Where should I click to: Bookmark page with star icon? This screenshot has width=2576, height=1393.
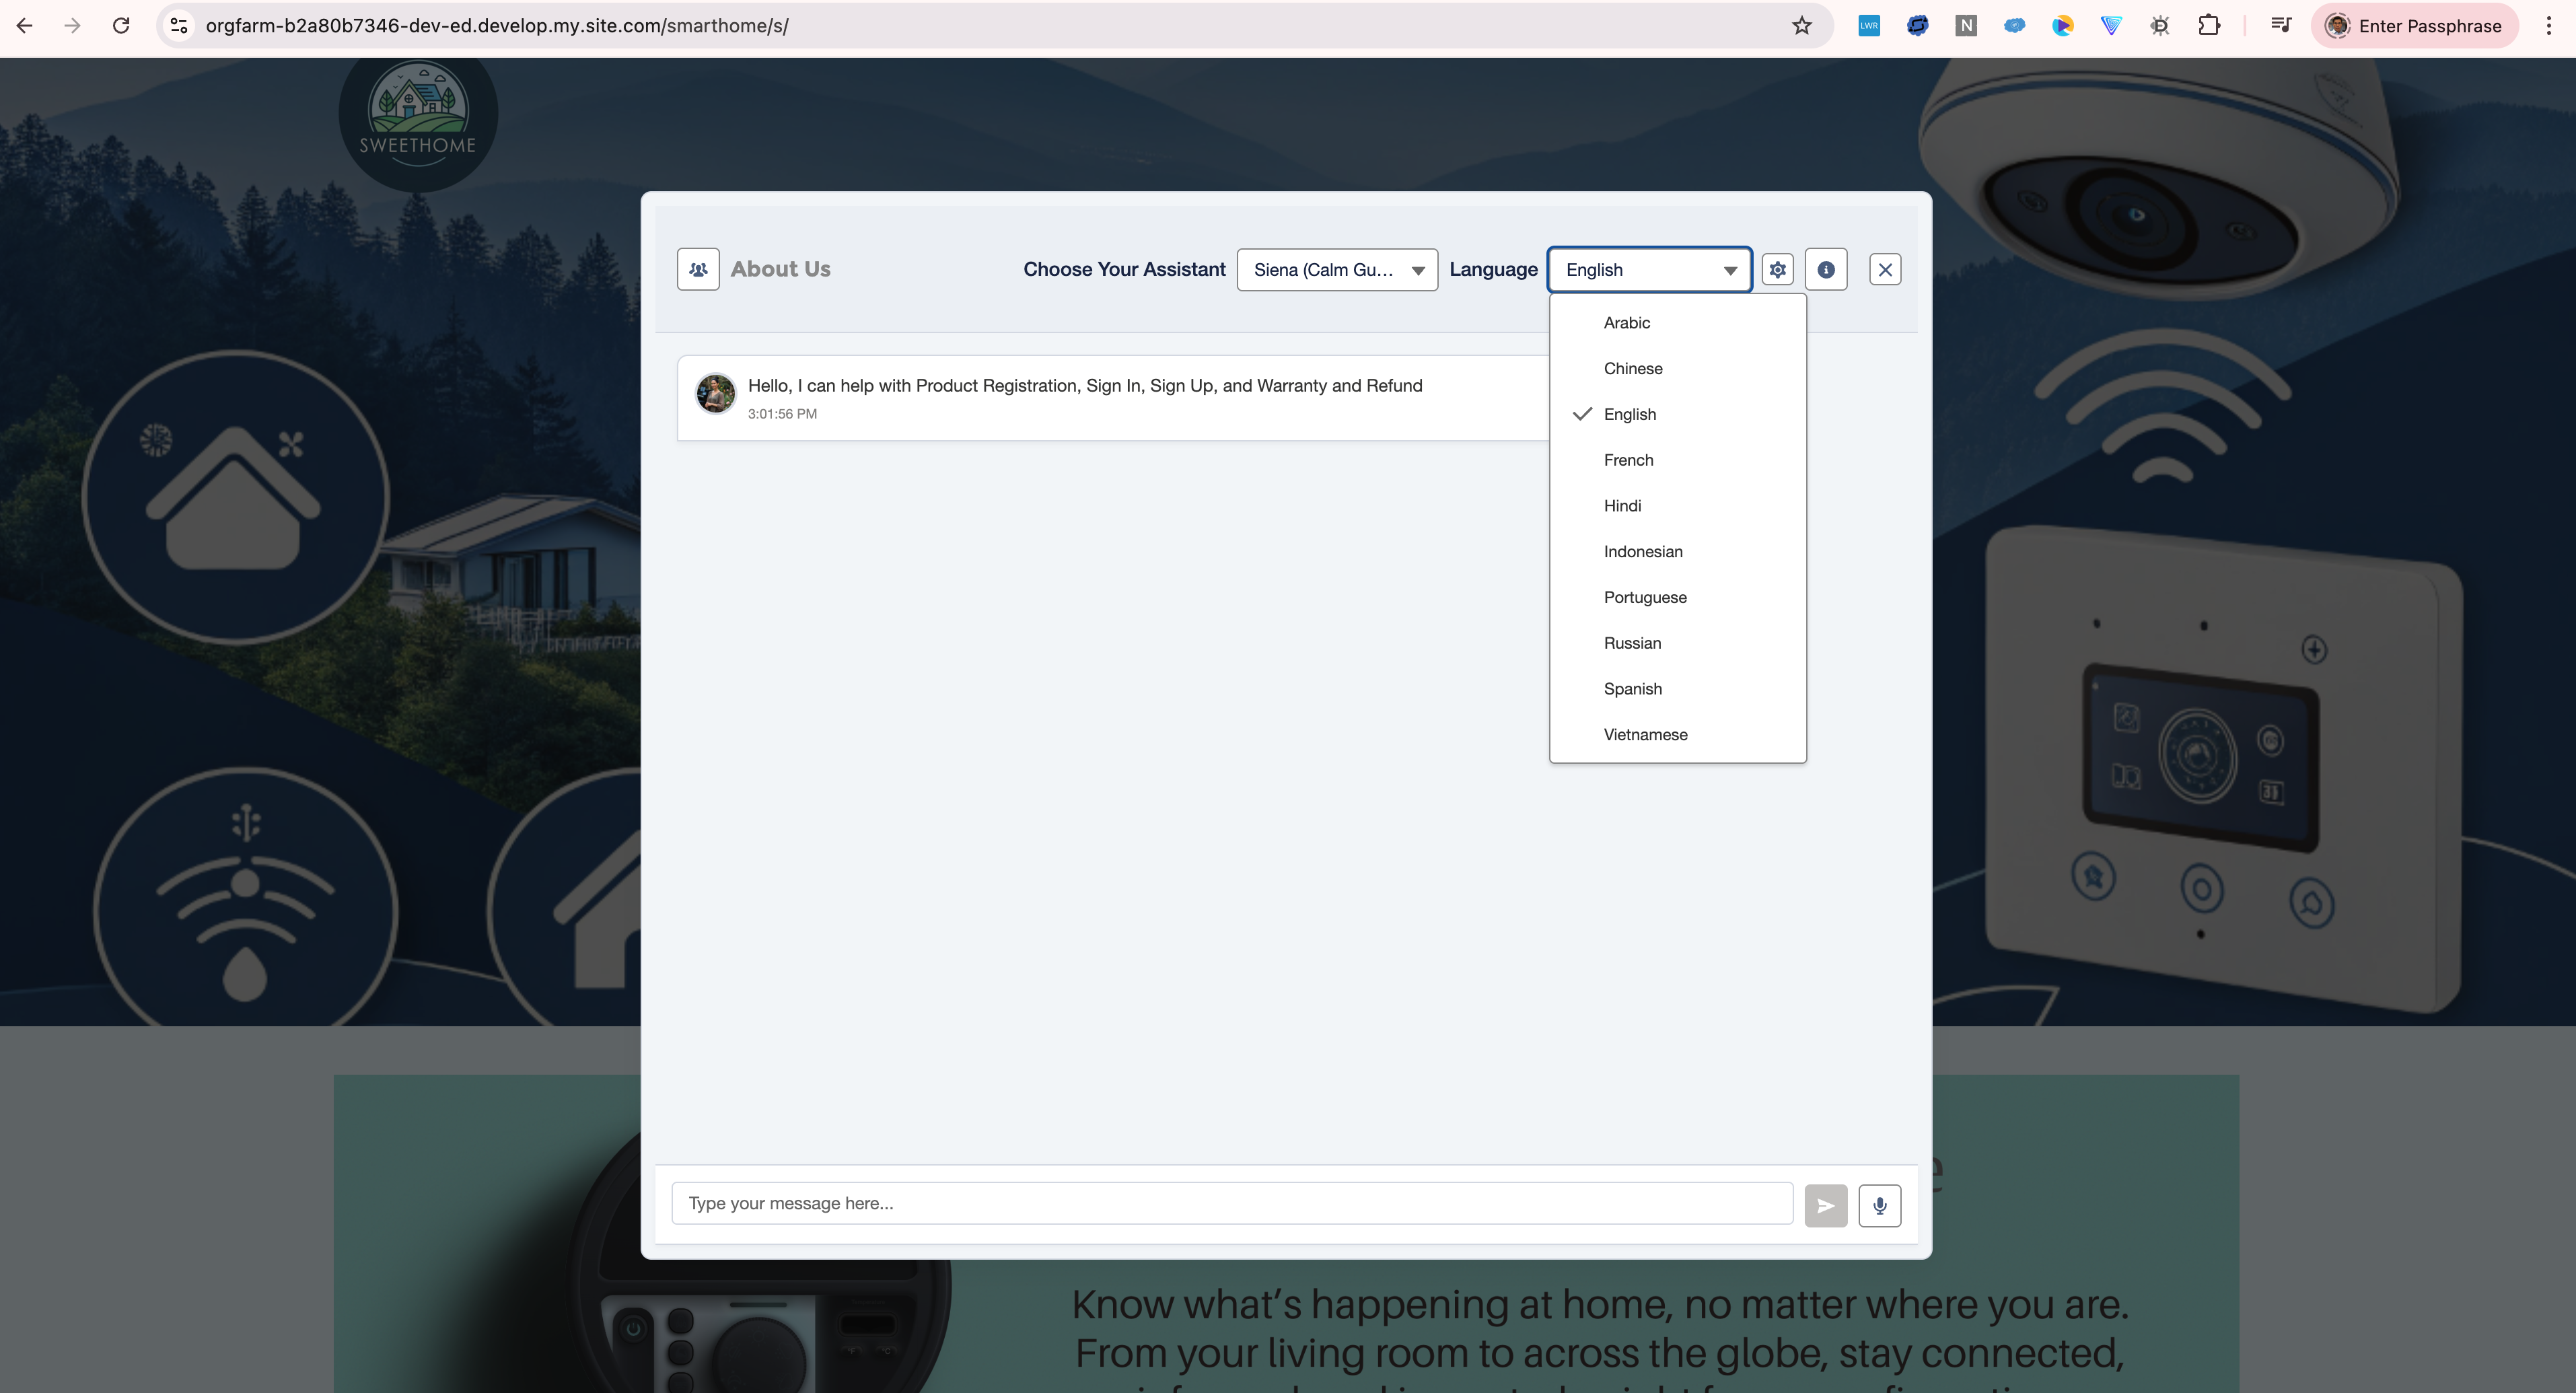pos(1801,26)
